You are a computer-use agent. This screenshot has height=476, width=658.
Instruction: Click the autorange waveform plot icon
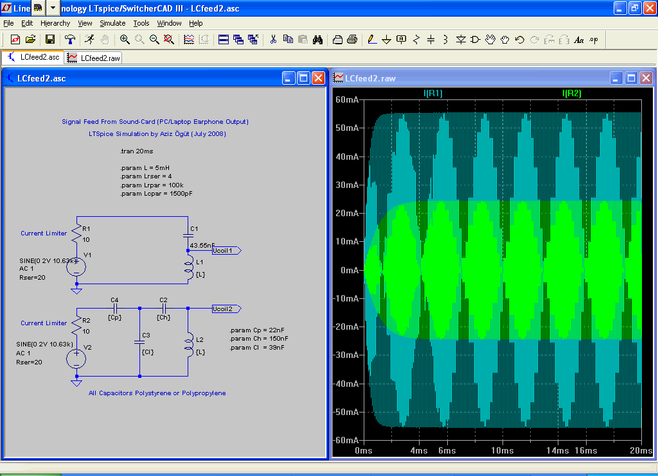189,40
